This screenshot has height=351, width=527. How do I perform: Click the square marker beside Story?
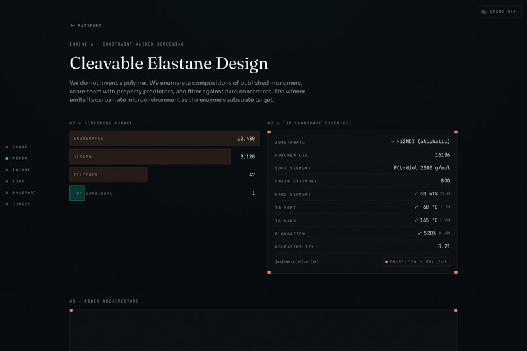tap(7, 147)
